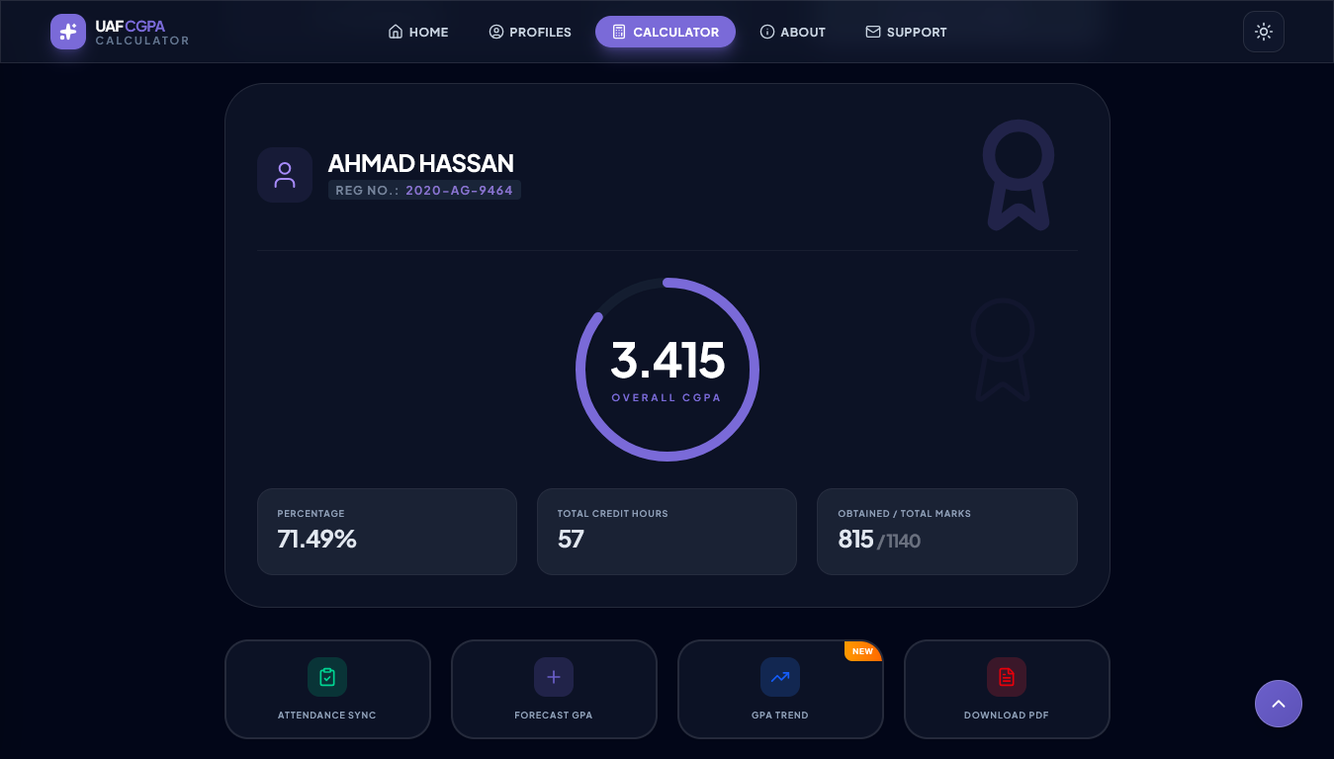Toggle the NEW badge on GPA Trend
The height and width of the screenshot is (759, 1334).
[x=862, y=651]
